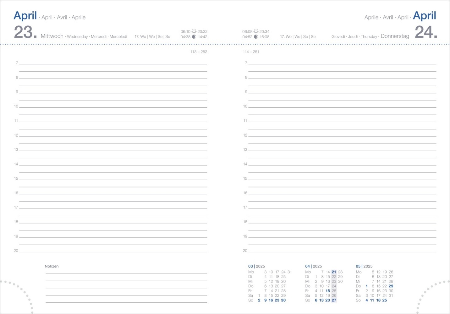Click the mini calendar heading 04 | 2025

313,266
